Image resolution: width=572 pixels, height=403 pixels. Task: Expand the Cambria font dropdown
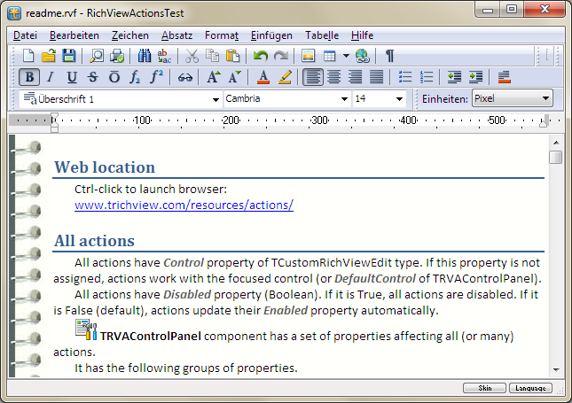click(344, 99)
